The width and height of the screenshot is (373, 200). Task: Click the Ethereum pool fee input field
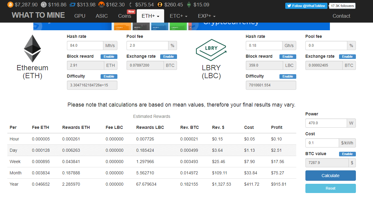(147, 45)
